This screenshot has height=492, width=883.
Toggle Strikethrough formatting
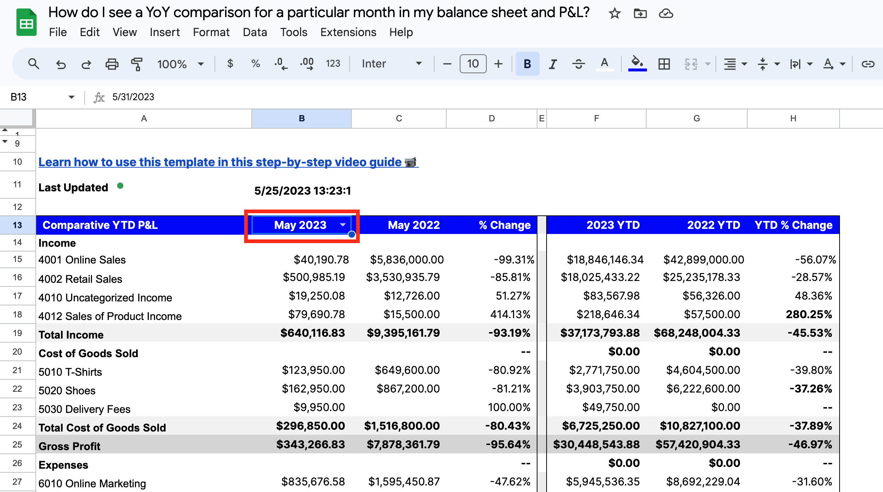pyautogui.click(x=578, y=64)
